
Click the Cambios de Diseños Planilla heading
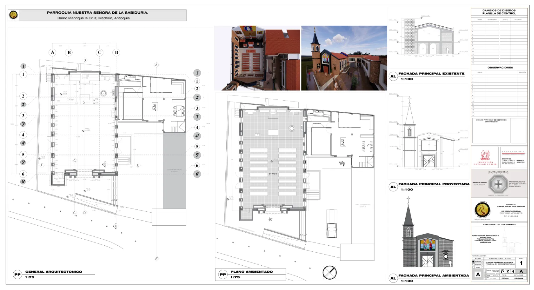coord(499,12)
